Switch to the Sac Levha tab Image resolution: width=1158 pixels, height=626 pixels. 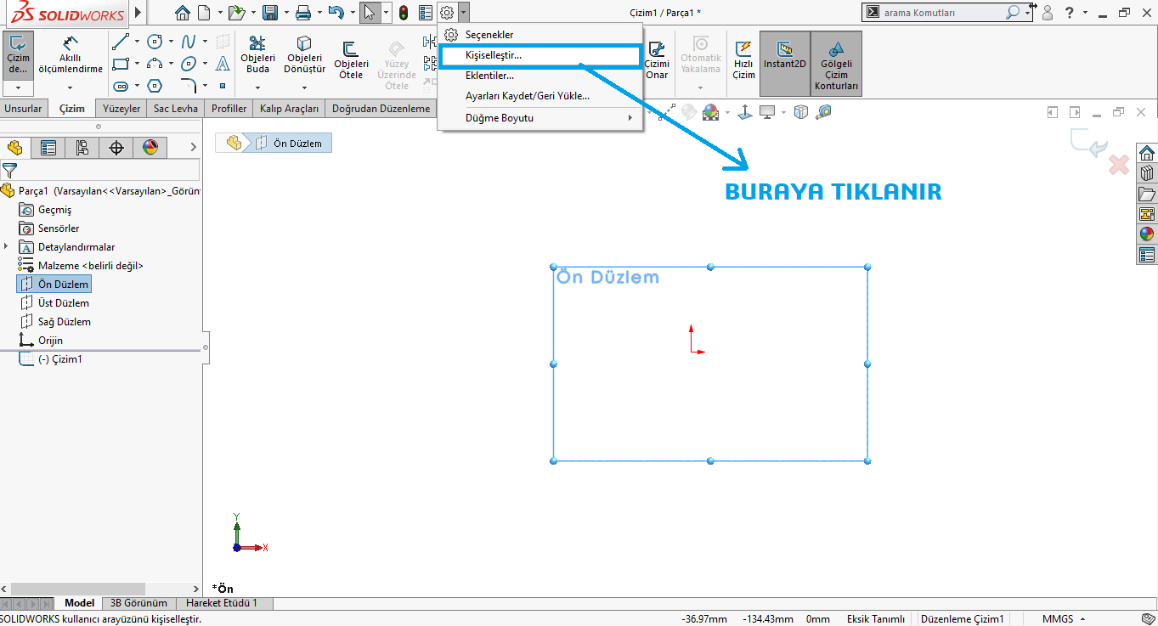click(176, 109)
